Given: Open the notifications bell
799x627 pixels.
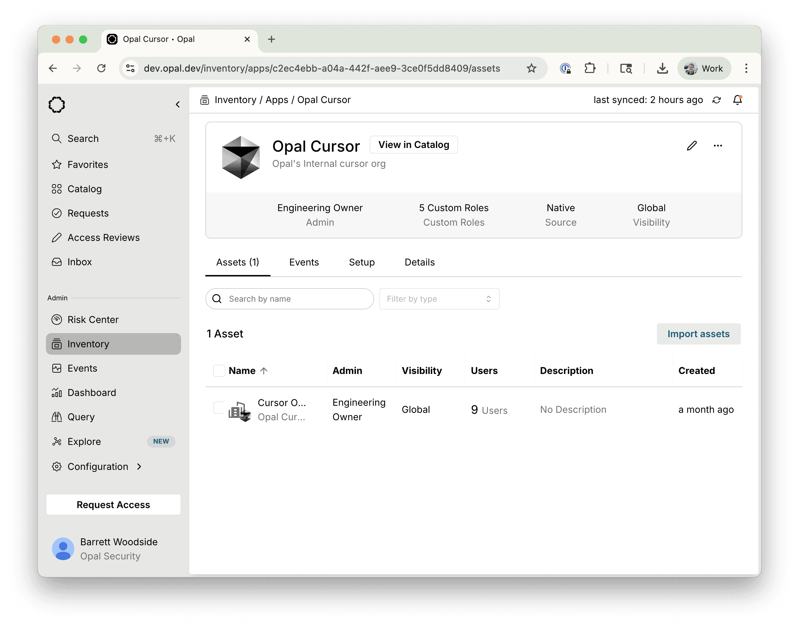Looking at the screenshot, I should (x=737, y=100).
